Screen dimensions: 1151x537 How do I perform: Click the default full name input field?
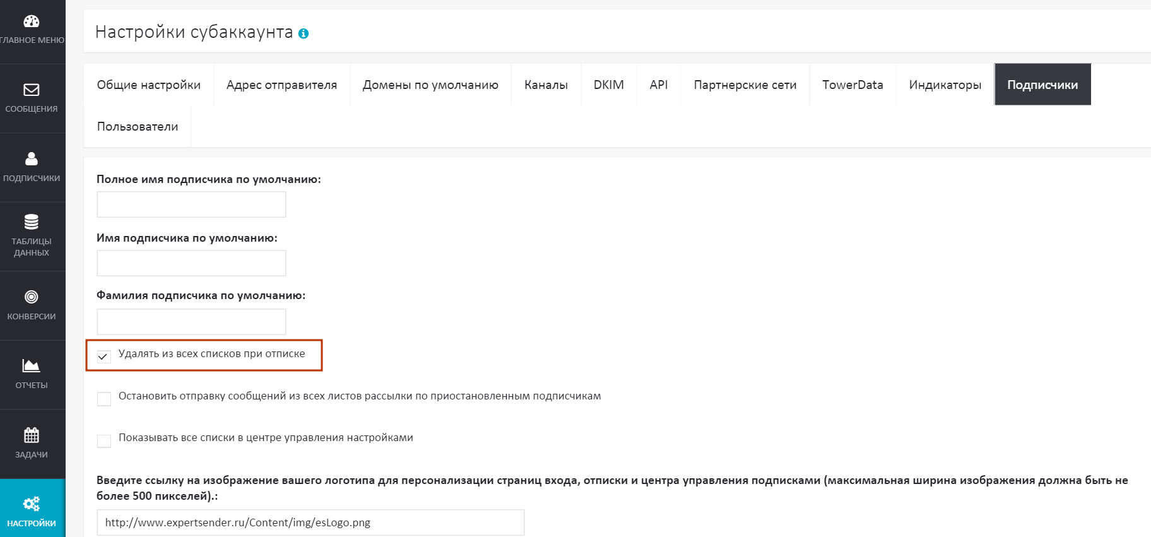click(191, 204)
